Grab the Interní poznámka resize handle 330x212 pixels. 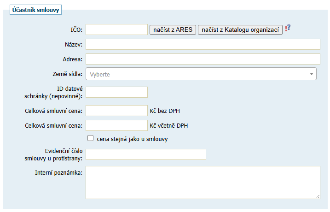pos(318,196)
